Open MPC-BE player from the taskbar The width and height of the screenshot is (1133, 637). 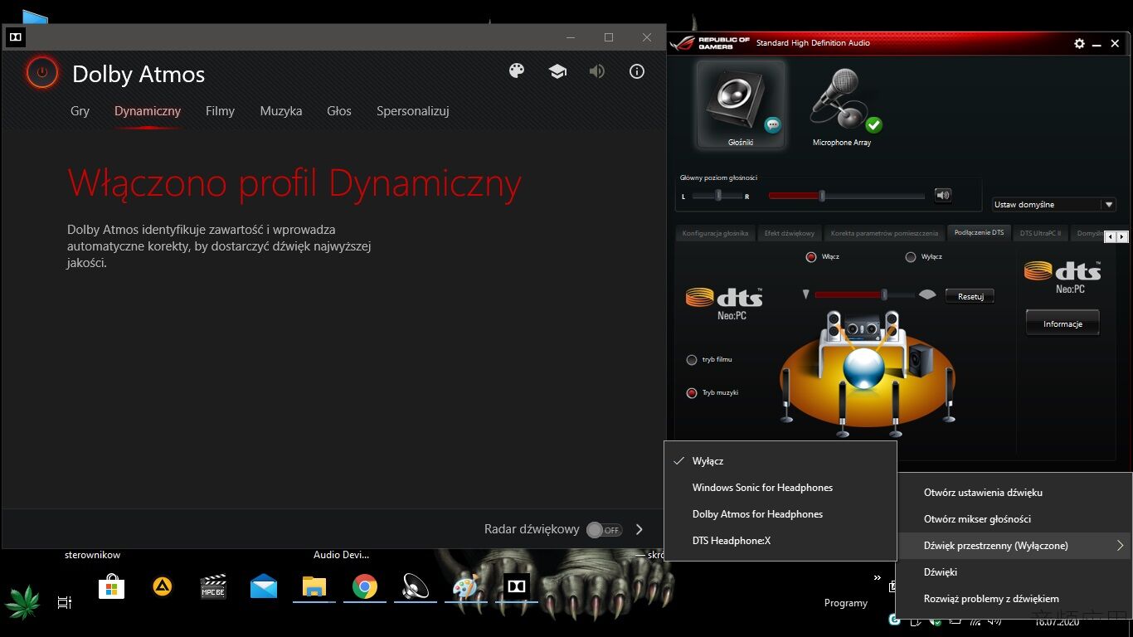click(x=213, y=587)
